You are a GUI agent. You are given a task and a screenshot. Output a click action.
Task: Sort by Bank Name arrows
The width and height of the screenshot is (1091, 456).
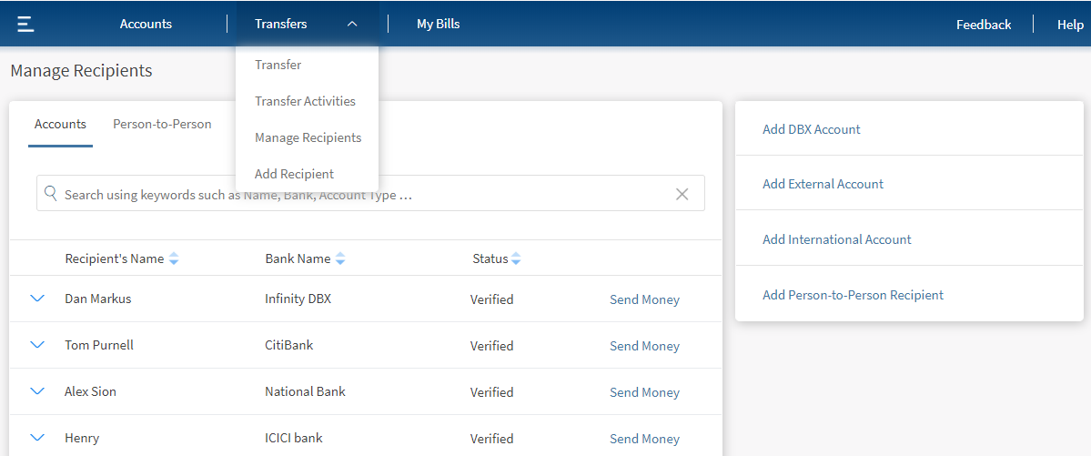point(340,259)
